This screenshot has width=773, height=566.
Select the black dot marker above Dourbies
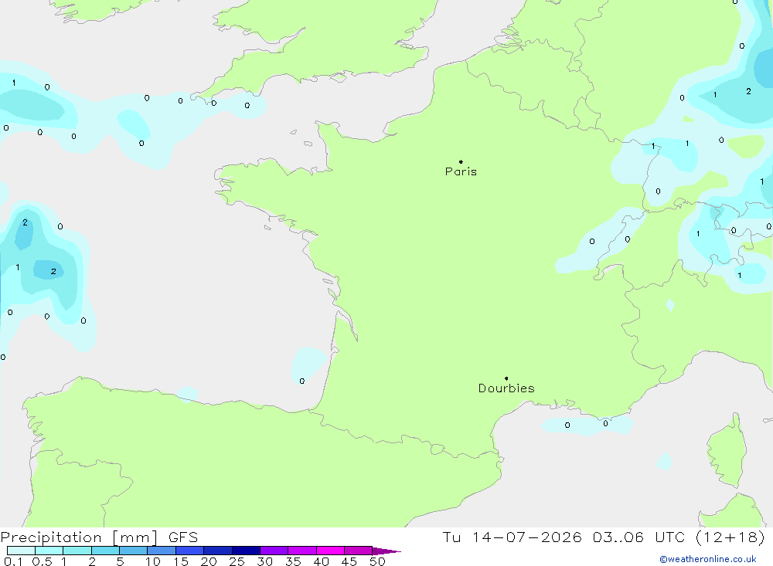(506, 378)
